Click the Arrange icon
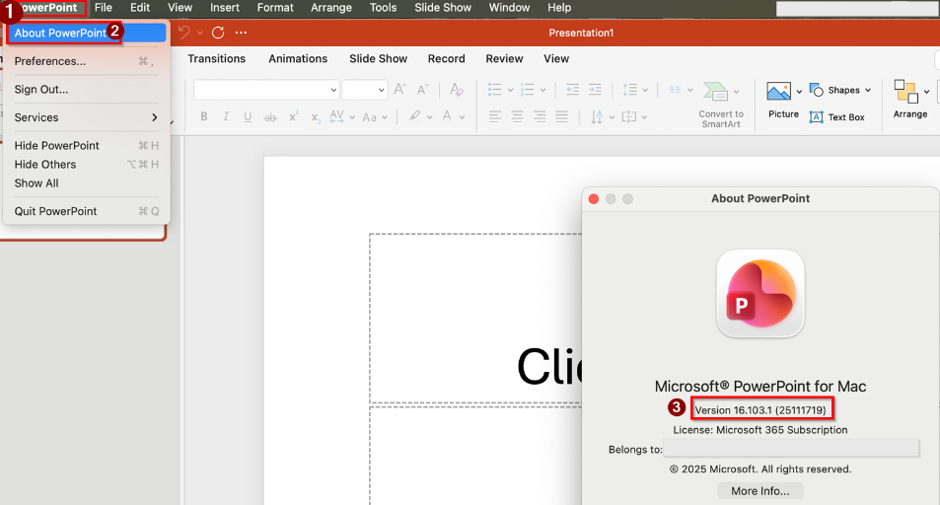Image resolution: width=940 pixels, height=505 pixels. pyautogui.click(x=905, y=92)
